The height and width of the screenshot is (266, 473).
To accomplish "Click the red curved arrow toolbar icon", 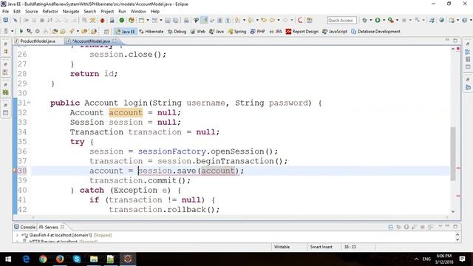I will (300, 20).
